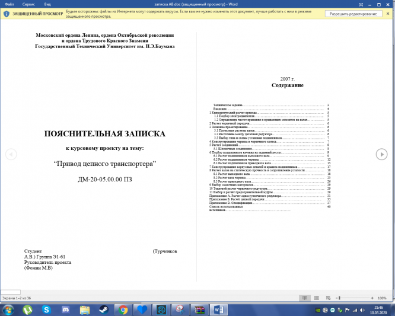The image size is (395, 316).
Task: Click the contents entry Техническое задание
Action: coord(228,105)
